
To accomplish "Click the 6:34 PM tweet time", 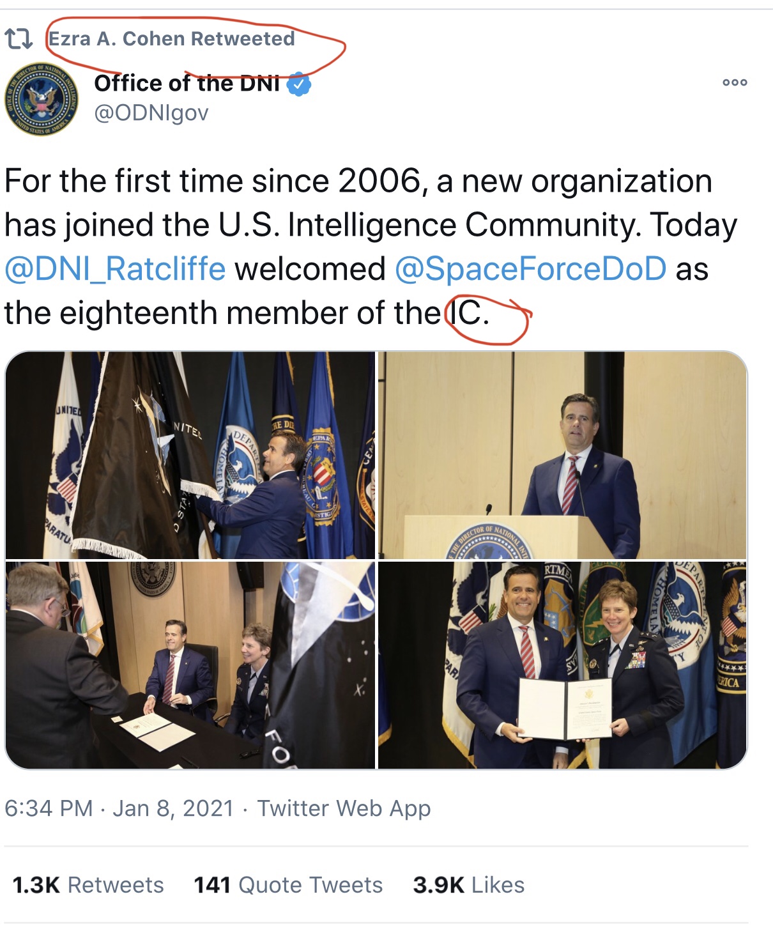I will 49,808.
